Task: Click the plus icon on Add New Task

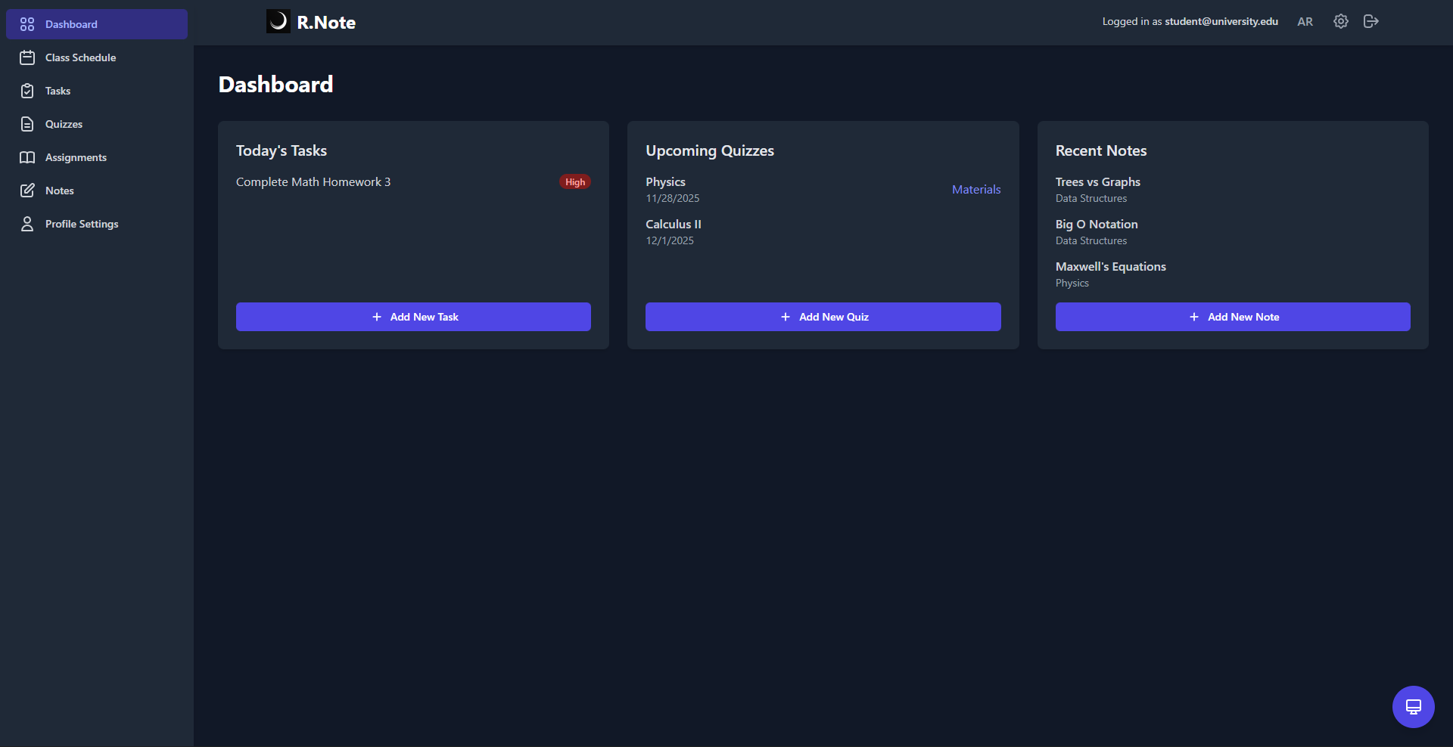Action: click(377, 317)
